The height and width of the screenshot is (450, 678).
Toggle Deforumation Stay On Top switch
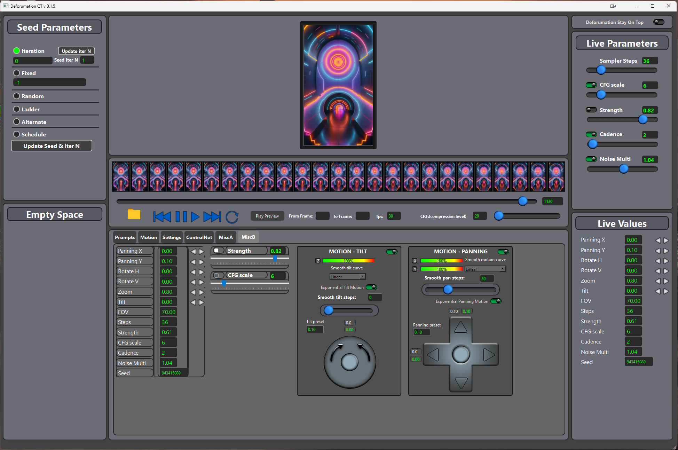[659, 22]
